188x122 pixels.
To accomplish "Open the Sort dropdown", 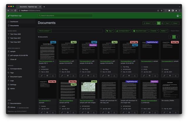I will [x=168, y=23].
